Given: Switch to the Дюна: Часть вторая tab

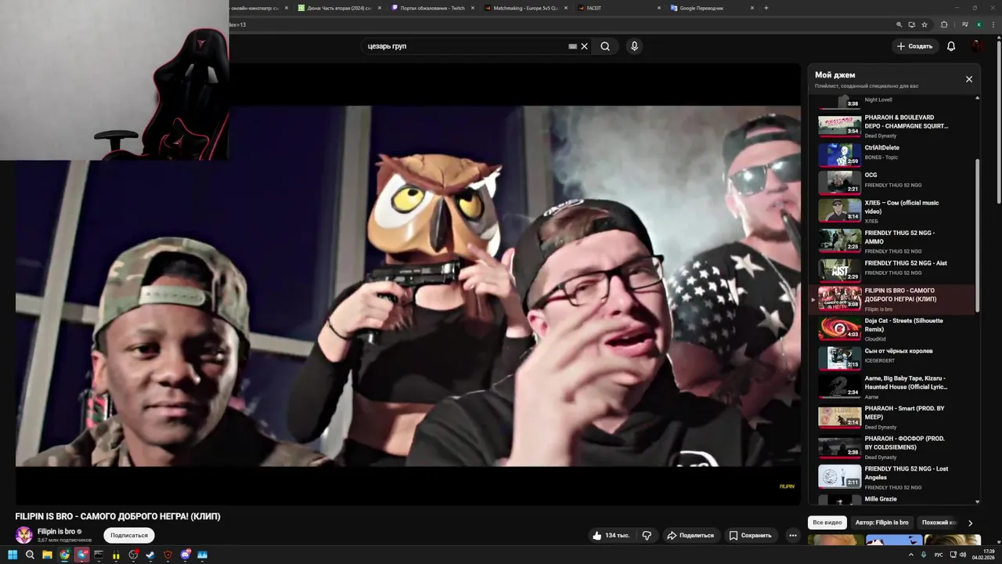Looking at the screenshot, I should [x=340, y=8].
